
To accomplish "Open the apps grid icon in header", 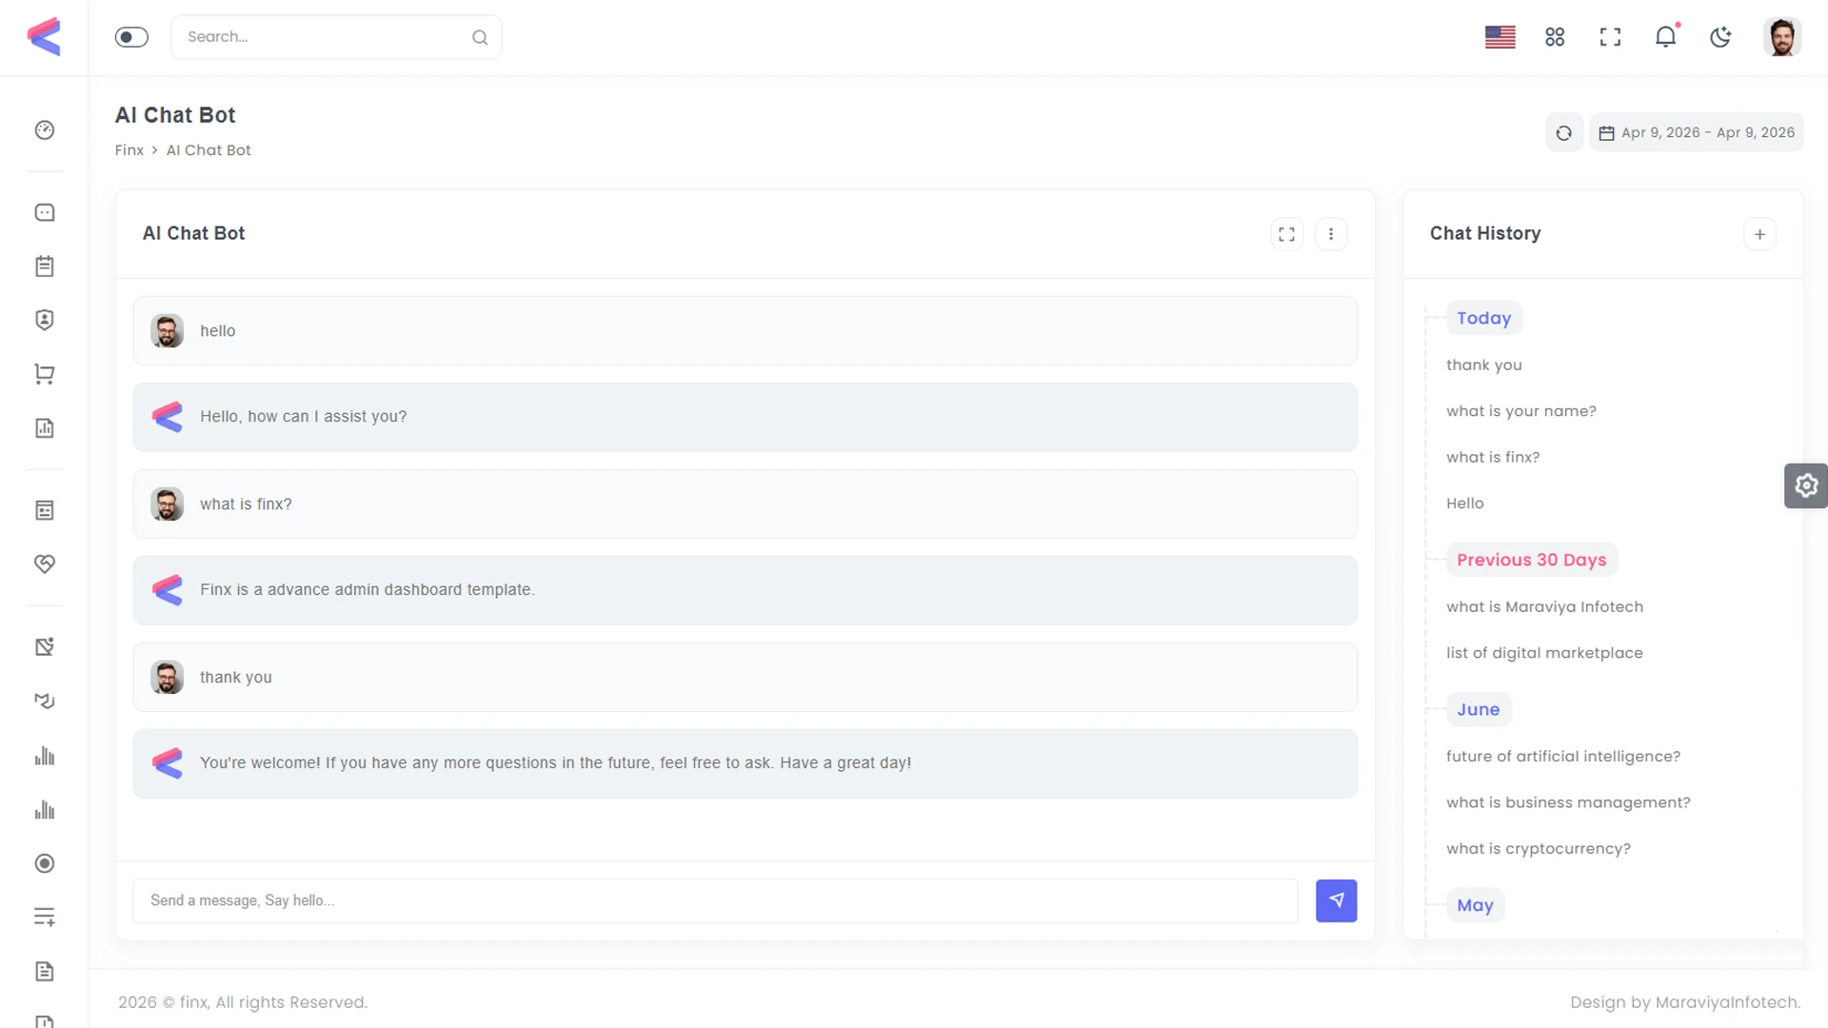I will click(1555, 37).
